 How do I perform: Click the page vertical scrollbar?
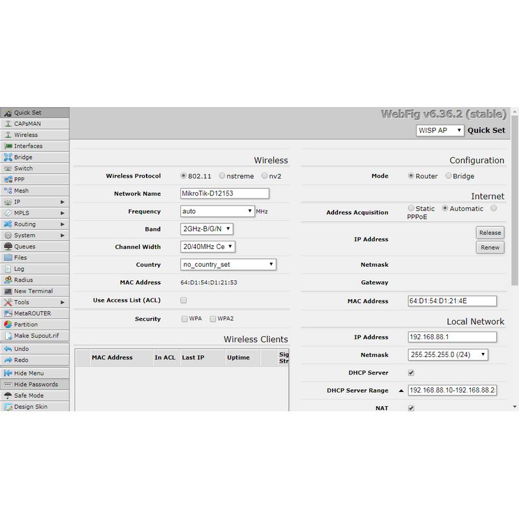click(514, 259)
